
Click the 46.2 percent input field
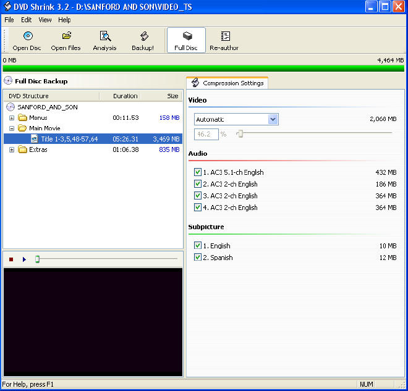(x=206, y=134)
